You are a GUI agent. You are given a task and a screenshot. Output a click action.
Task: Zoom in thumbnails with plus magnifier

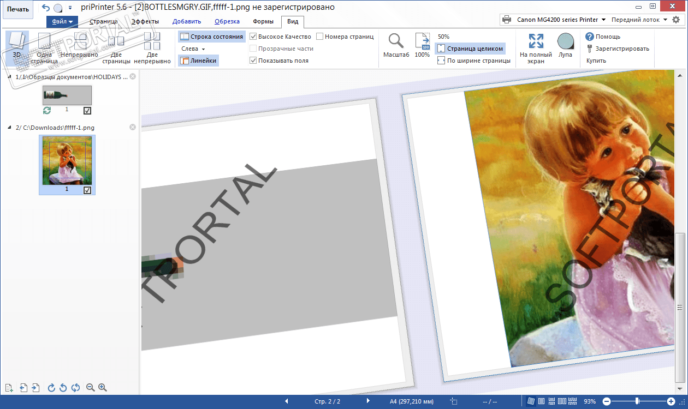(102, 388)
